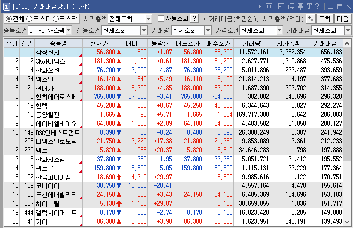The image size is (353, 228).
Task: Click the up arrow beside 삼성전자 price
Action: pyautogui.click(x=119, y=52)
